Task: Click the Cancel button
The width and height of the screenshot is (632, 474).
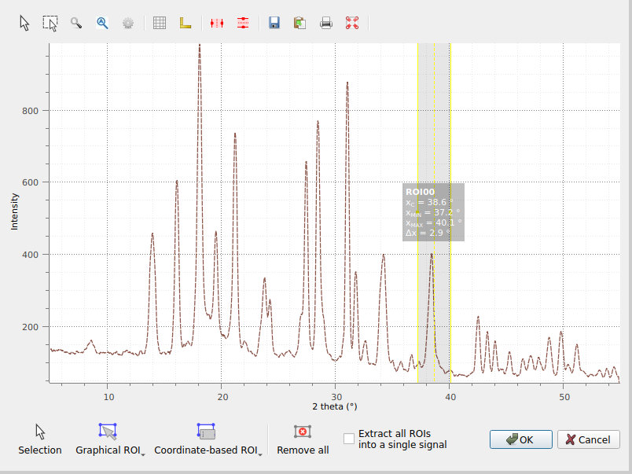Action: click(589, 439)
